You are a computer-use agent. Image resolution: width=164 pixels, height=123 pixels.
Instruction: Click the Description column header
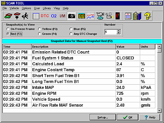[73, 47]
